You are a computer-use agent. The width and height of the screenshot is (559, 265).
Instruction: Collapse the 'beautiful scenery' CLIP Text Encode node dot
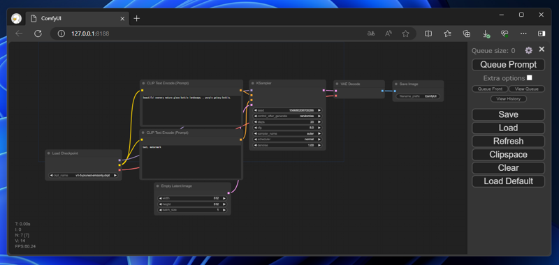143,83
